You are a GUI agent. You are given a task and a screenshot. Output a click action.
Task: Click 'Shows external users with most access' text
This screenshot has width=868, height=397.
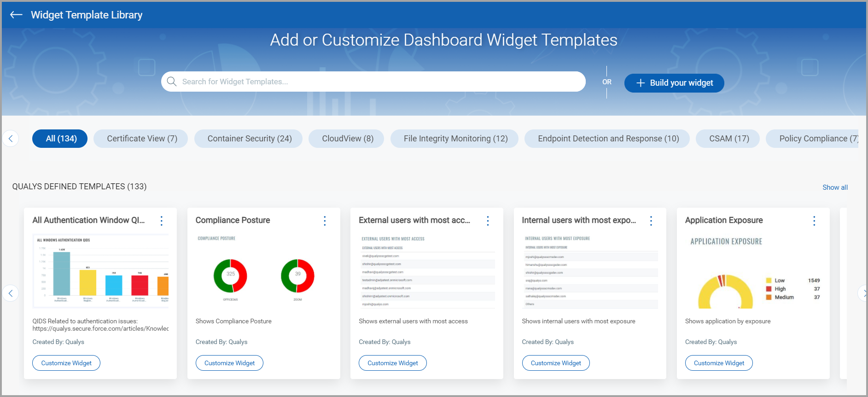coord(413,321)
